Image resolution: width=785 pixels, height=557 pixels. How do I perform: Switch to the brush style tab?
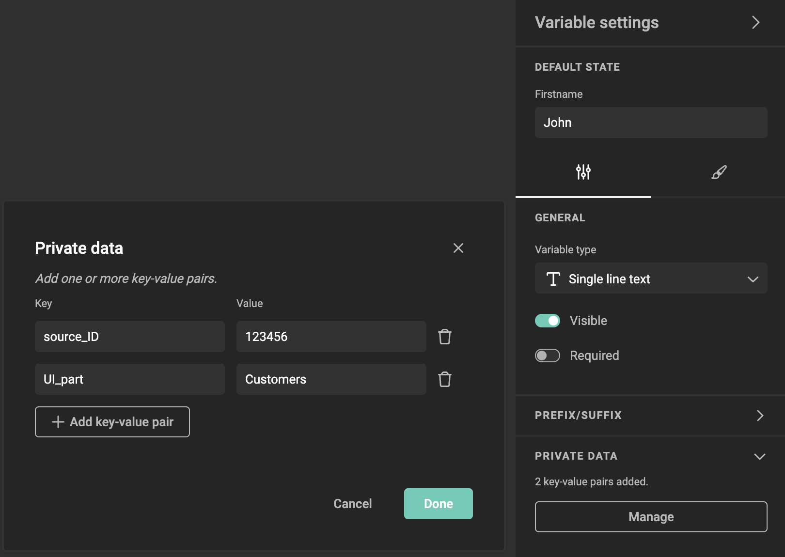[x=719, y=172]
